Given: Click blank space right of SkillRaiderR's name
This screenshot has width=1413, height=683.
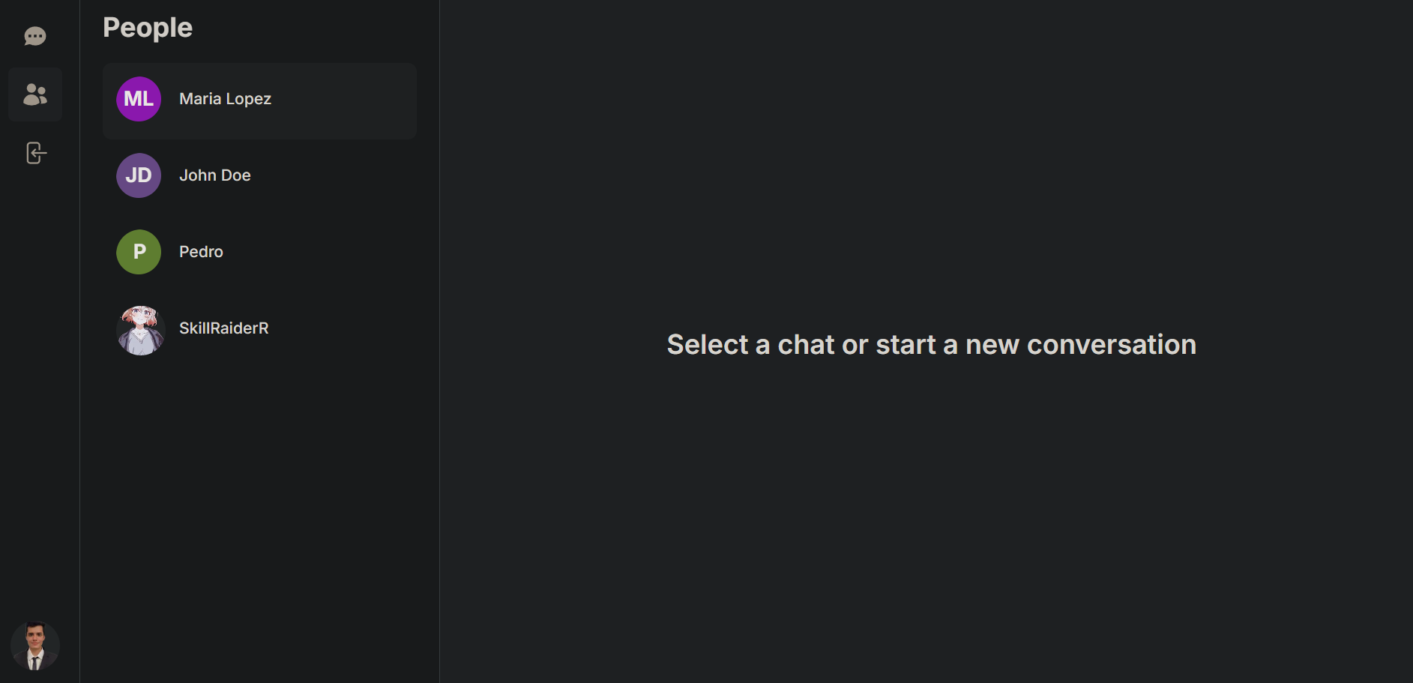Looking at the screenshot, I should pos(345,330).
